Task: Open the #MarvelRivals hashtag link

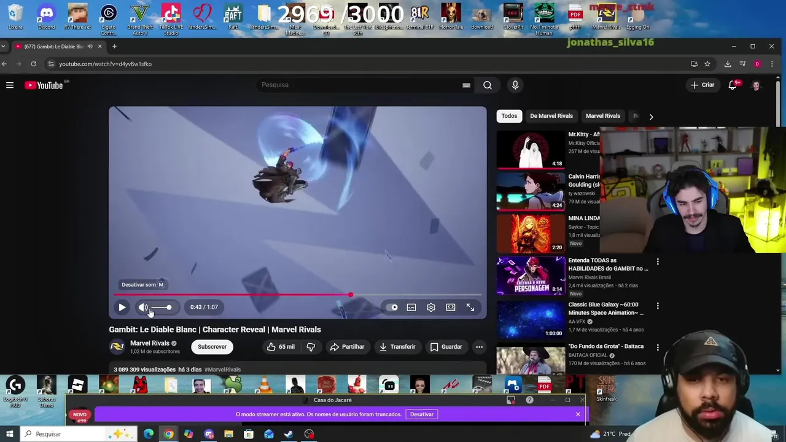Action: [222, 370]
